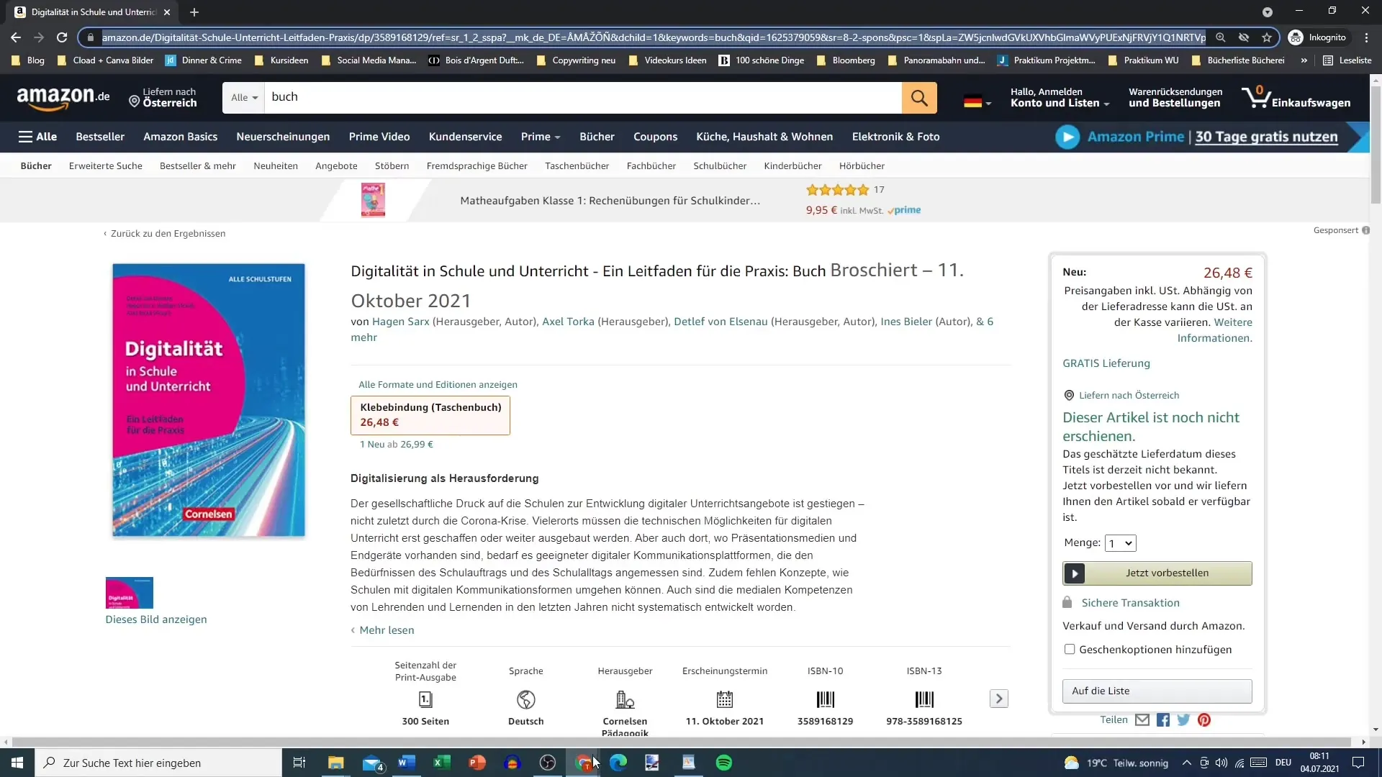Open Windows Start menu
The image size is (1382, 777).
pos(17,763)
